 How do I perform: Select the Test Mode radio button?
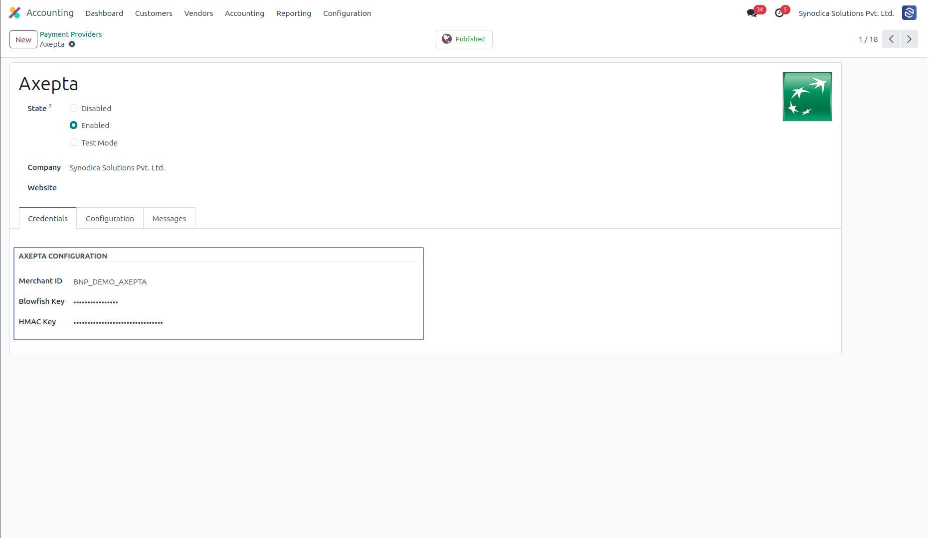tap(73, 142)
